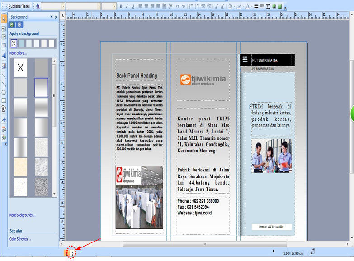Center align the text
This screenshot has width=354, height=261.
tap(146, 6)
